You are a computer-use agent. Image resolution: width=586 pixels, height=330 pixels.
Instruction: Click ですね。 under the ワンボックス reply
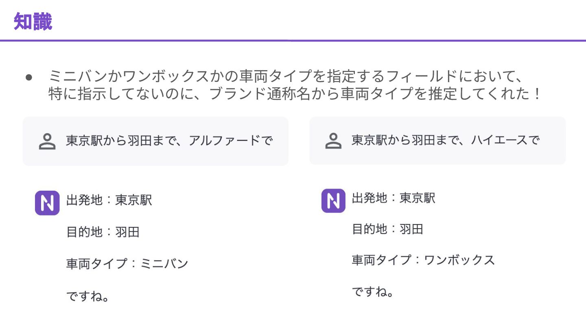373,292
